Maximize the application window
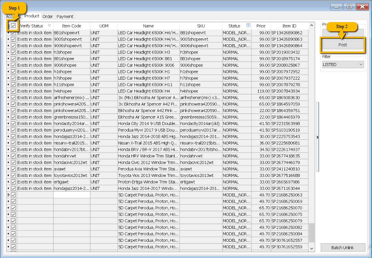The image size is (372, 258). tap(349, 7)
